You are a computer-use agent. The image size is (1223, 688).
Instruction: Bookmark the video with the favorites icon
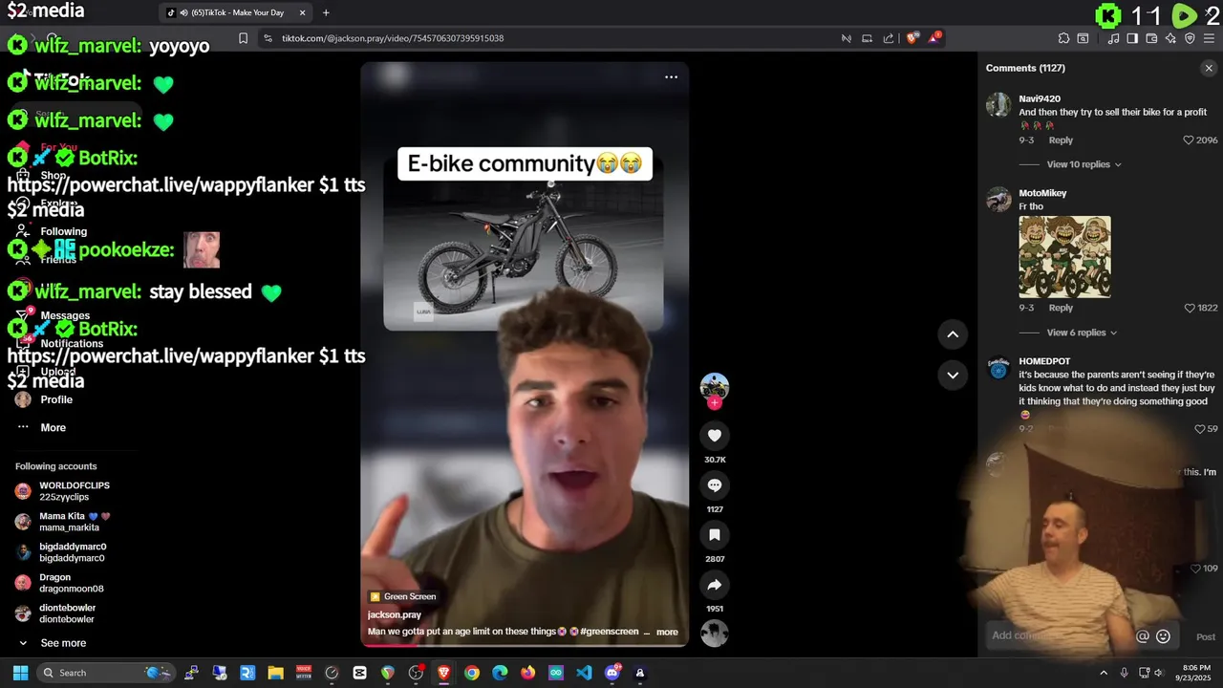tap(714, 535)
